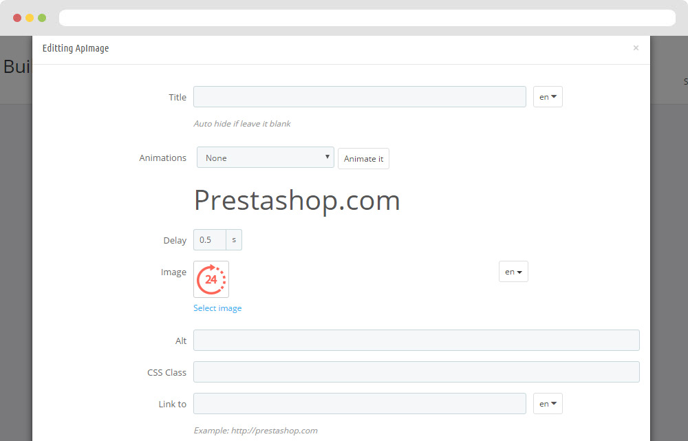Click the CSS Class label
The image size is (688, 441).
[x=166, y=373]
